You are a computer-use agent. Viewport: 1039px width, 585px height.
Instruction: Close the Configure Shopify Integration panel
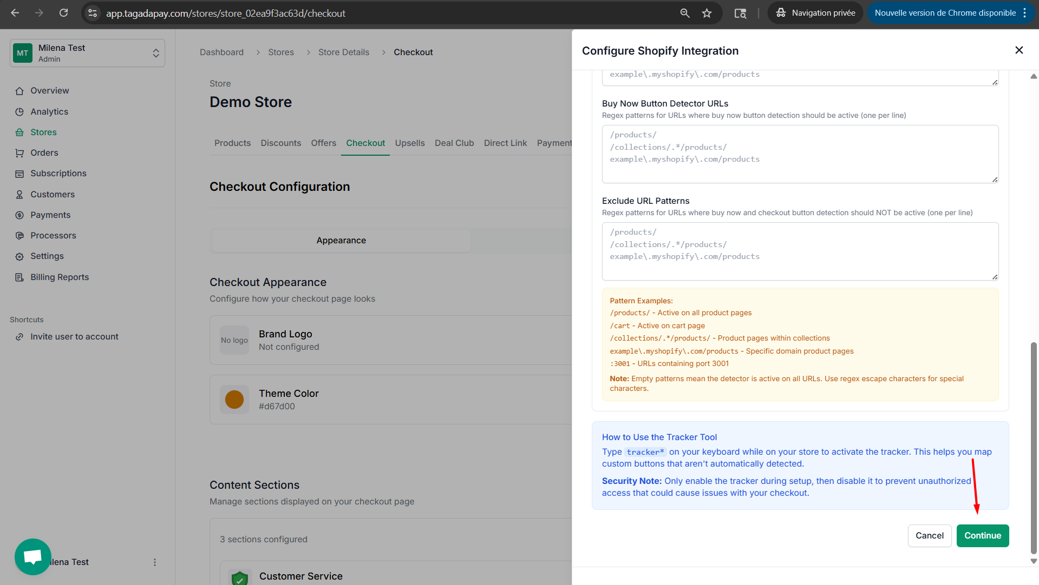pyautogui.click(x=1018, y=50)
